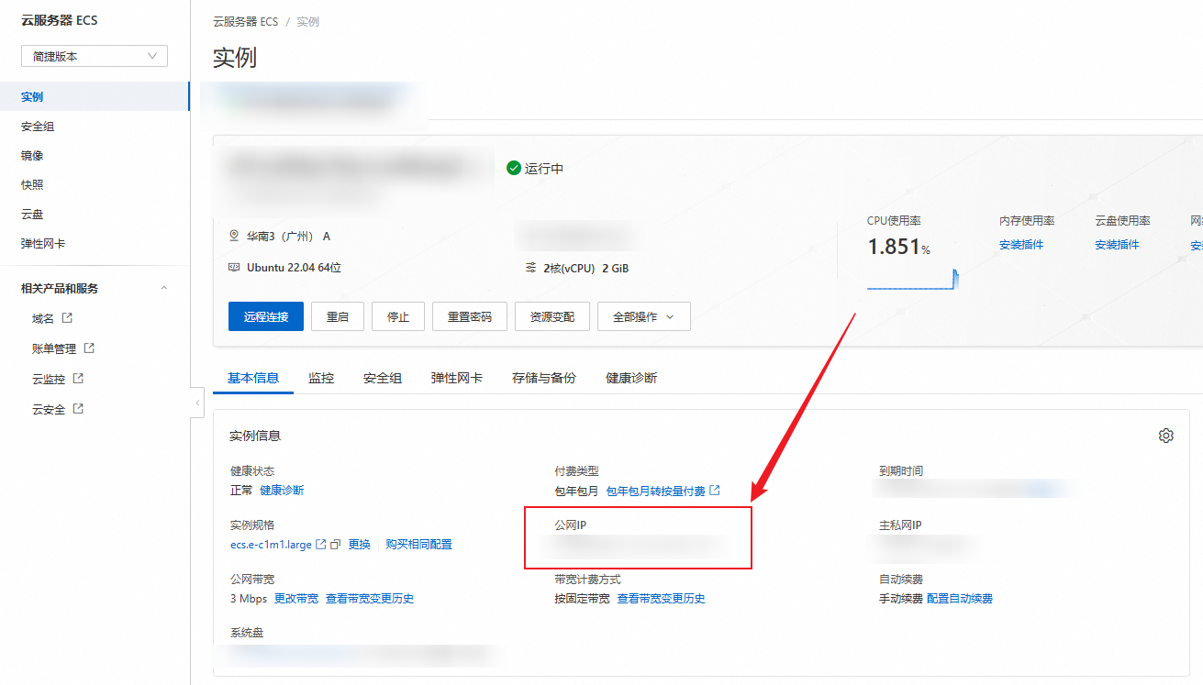Open 安全组 in the sidebar
The image size is (1203, 685).
point(38,126)
